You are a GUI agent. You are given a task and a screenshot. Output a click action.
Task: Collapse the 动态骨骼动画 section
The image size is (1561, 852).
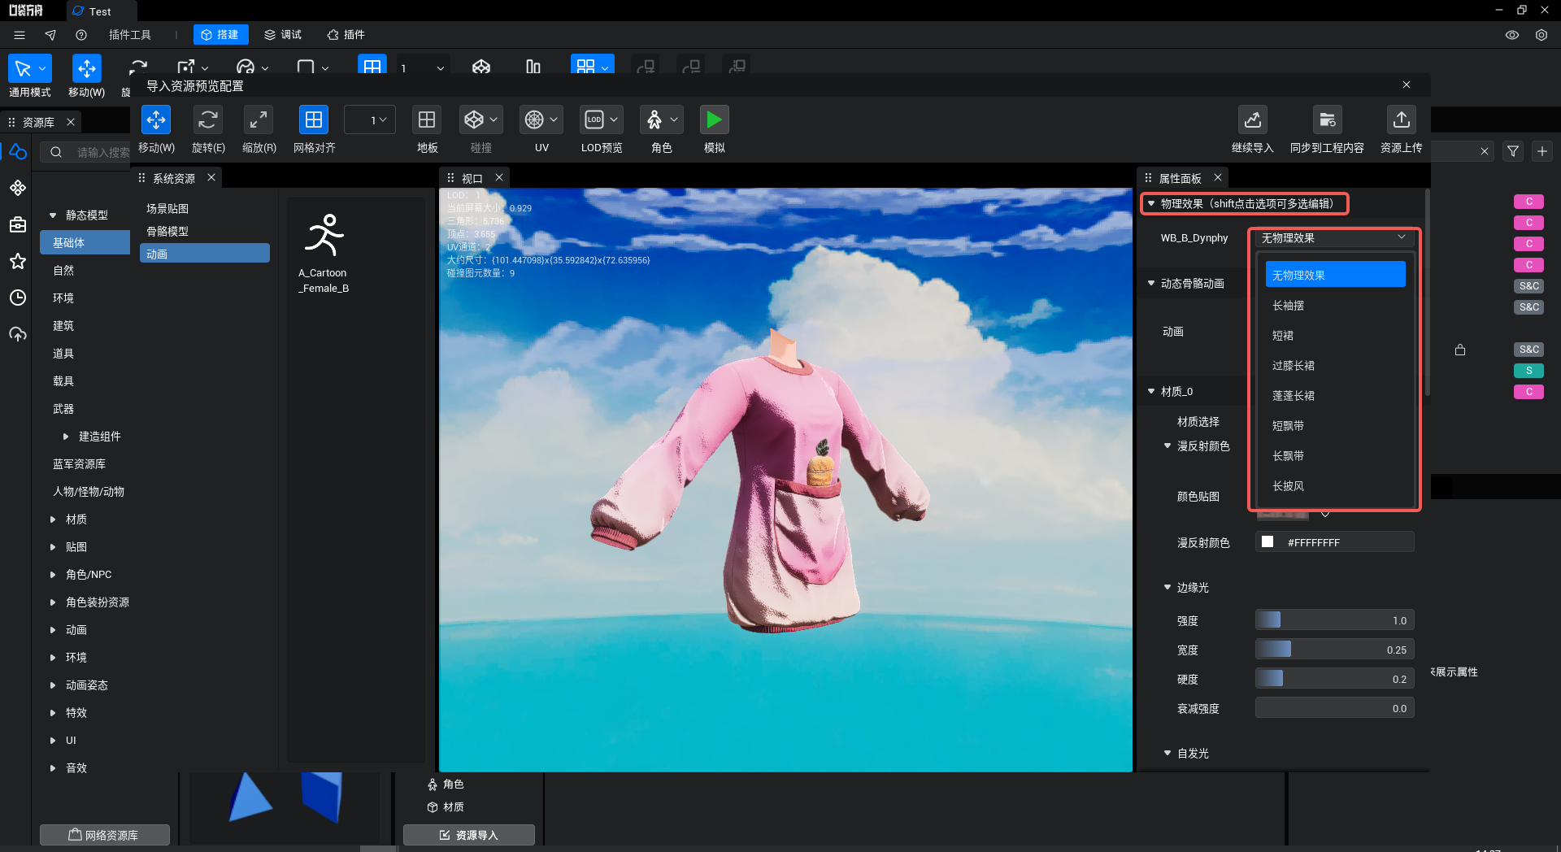[1150, 283]
